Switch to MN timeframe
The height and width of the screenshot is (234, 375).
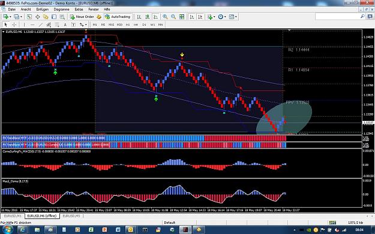point(160,25)
